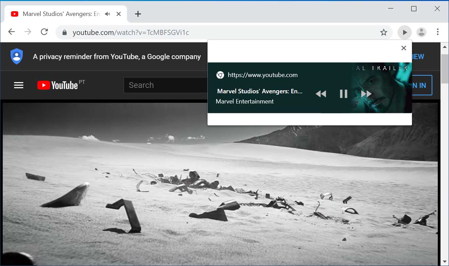
Task: Click the privacy reminder shield icon
Action: [17, 56]
